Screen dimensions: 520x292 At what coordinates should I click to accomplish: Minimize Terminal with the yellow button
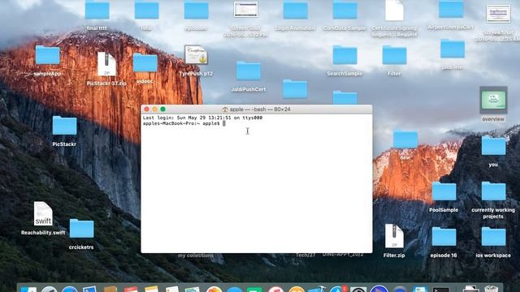click(x=155, y=109)
